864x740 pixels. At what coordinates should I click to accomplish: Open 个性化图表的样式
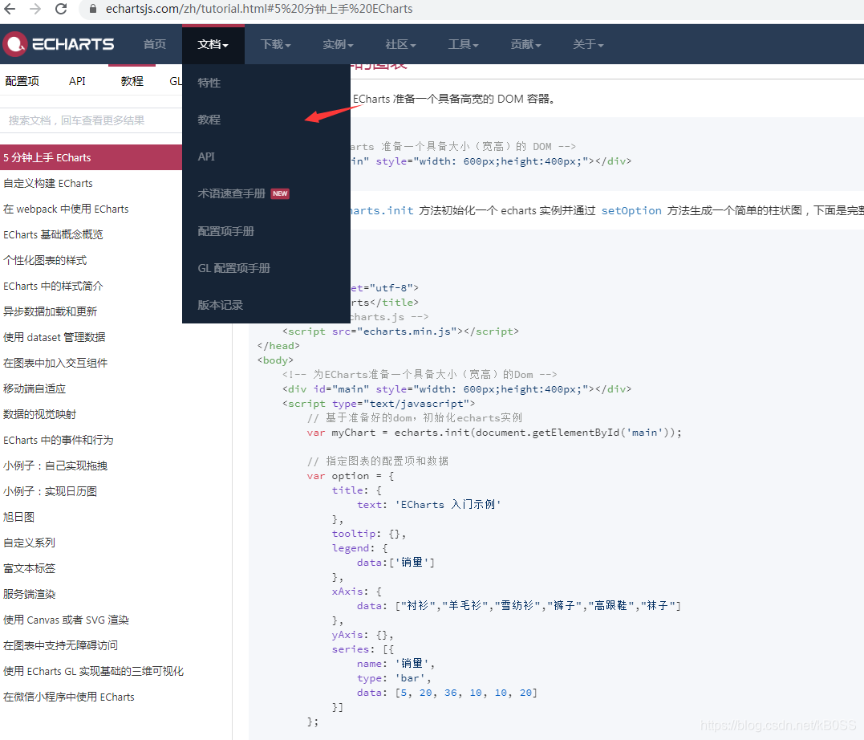coord(45,260)
